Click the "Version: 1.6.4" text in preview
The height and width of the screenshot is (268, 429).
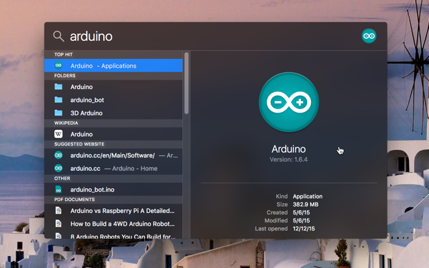pos(288,159)
